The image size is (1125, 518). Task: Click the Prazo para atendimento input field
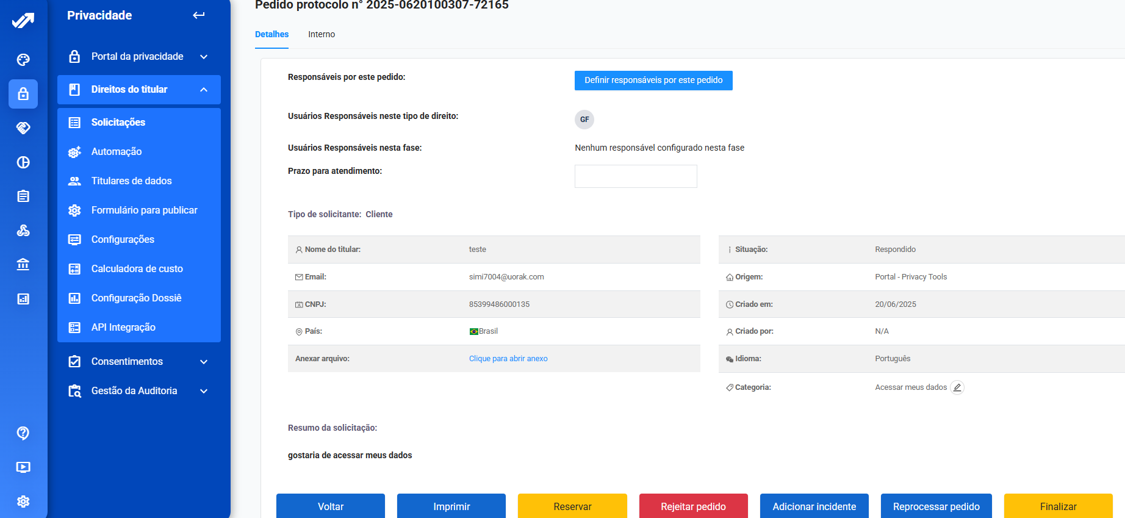[x=636, y=176]
